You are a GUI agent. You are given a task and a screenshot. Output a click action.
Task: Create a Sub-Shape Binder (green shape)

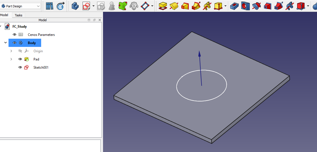tap(123, 6)
